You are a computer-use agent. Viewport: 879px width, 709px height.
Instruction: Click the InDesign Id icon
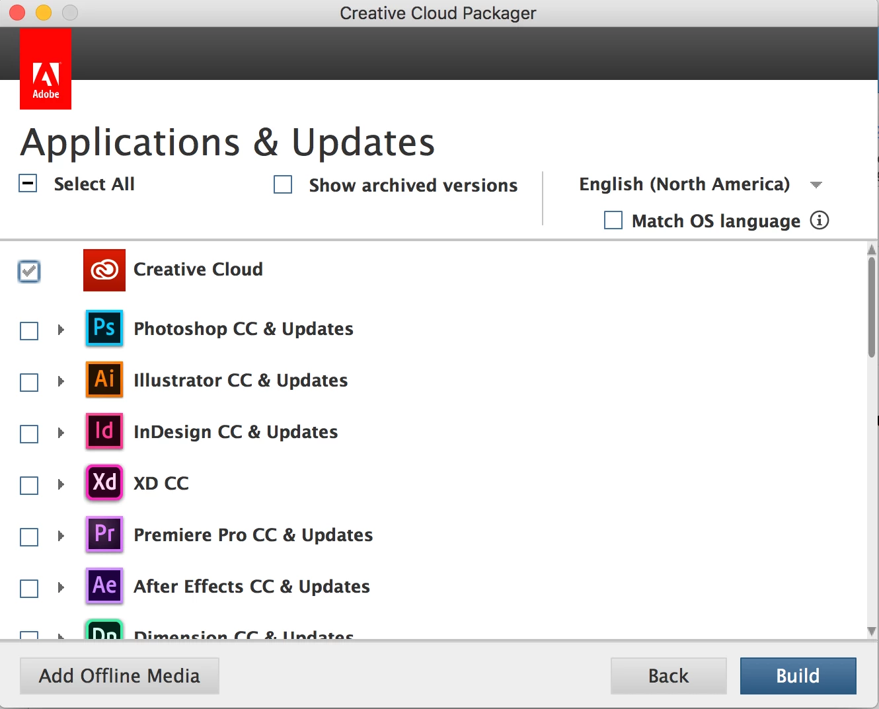(x=104, y=431)
